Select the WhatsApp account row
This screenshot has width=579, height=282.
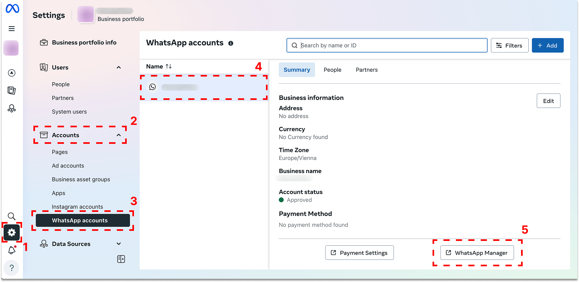pos(204,87)
